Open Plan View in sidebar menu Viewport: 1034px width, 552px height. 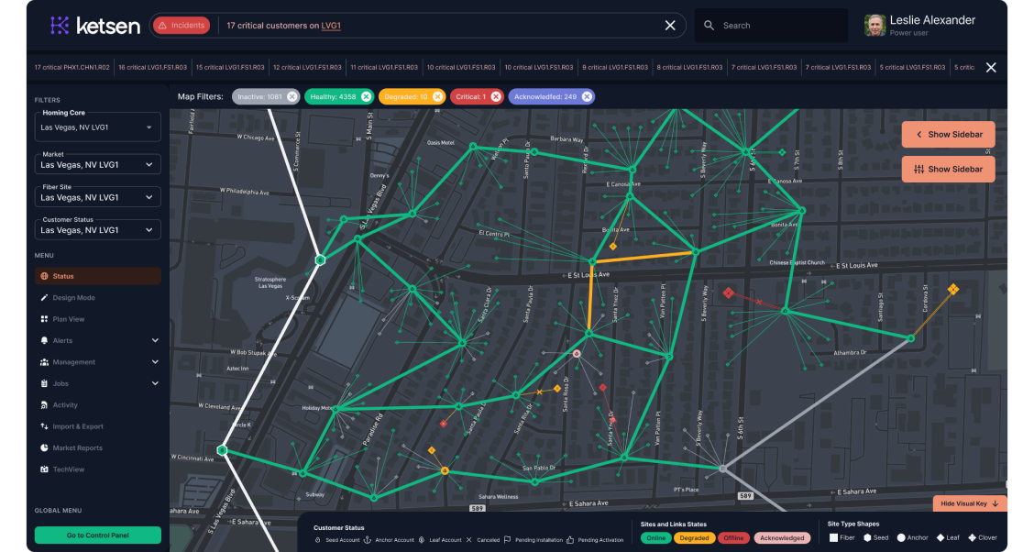point(69,319)
